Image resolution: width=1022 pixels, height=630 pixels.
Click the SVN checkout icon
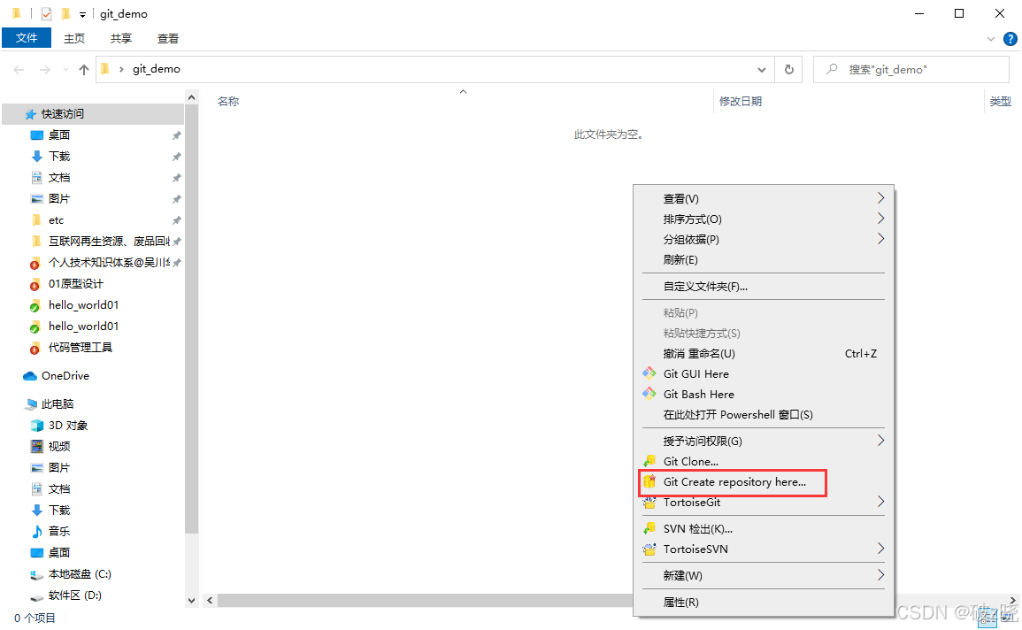[x=649, y=528]
